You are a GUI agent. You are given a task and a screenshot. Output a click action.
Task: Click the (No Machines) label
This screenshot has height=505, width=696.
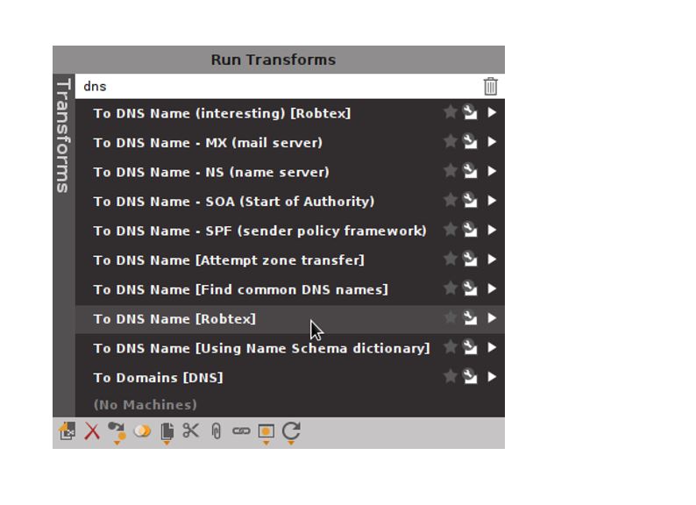[146, 405]
